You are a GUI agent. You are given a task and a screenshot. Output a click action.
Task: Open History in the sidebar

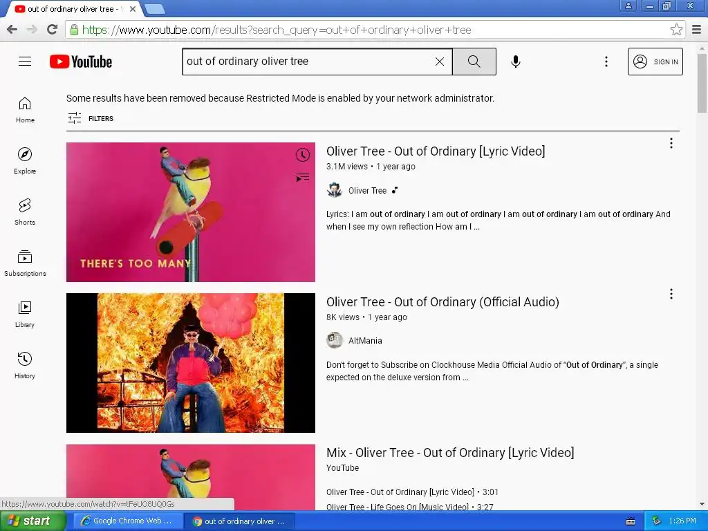[25, 365]
